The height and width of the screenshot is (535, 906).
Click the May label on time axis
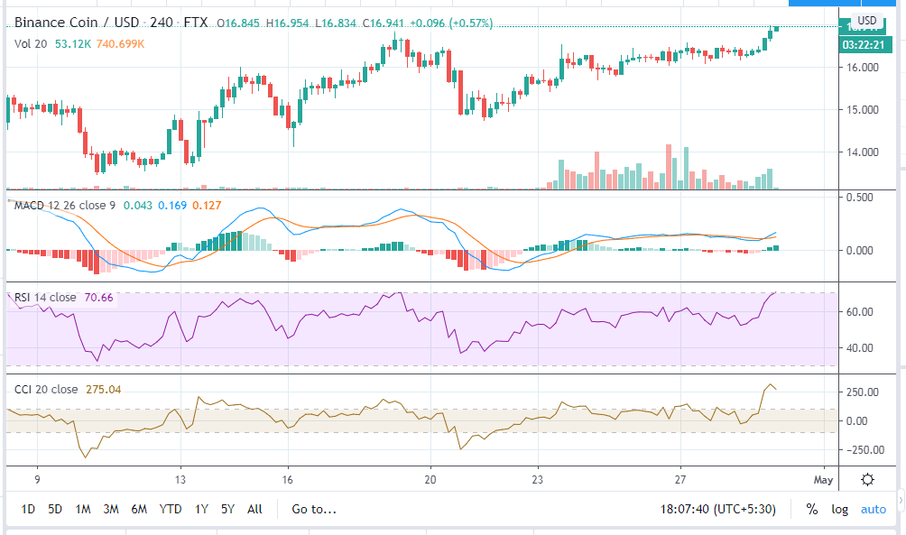coord(823,480)
